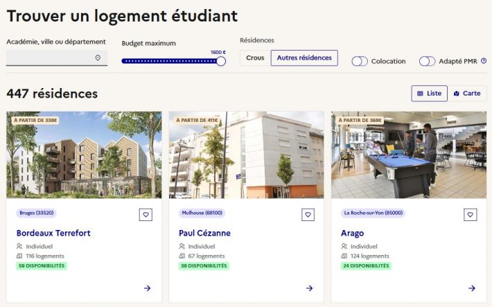
Task: Favorite Paul Cézanne with heart icon
Action: 308,215
